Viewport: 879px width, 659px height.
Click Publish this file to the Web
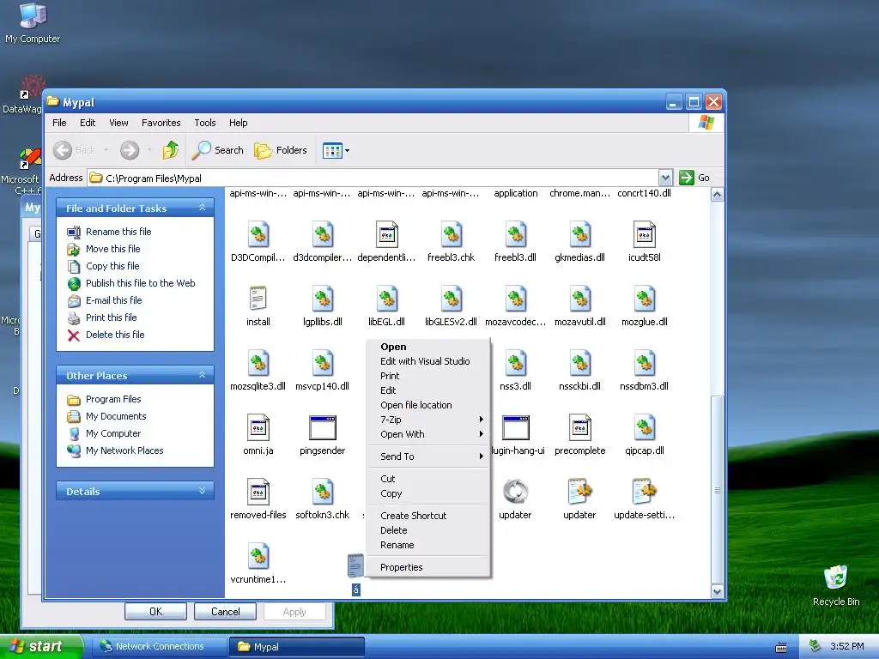pyautogui.click(x=140, y=283)
